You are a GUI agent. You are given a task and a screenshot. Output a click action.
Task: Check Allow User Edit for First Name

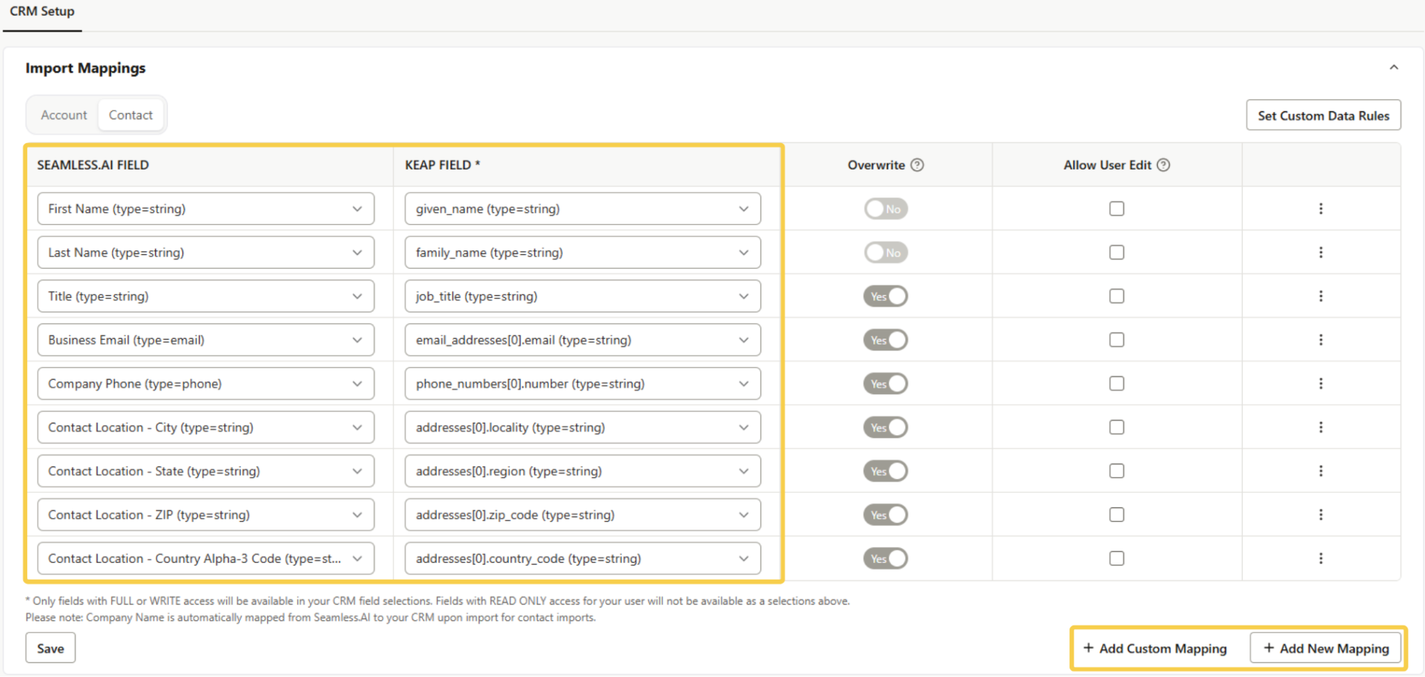[1117, 209]
